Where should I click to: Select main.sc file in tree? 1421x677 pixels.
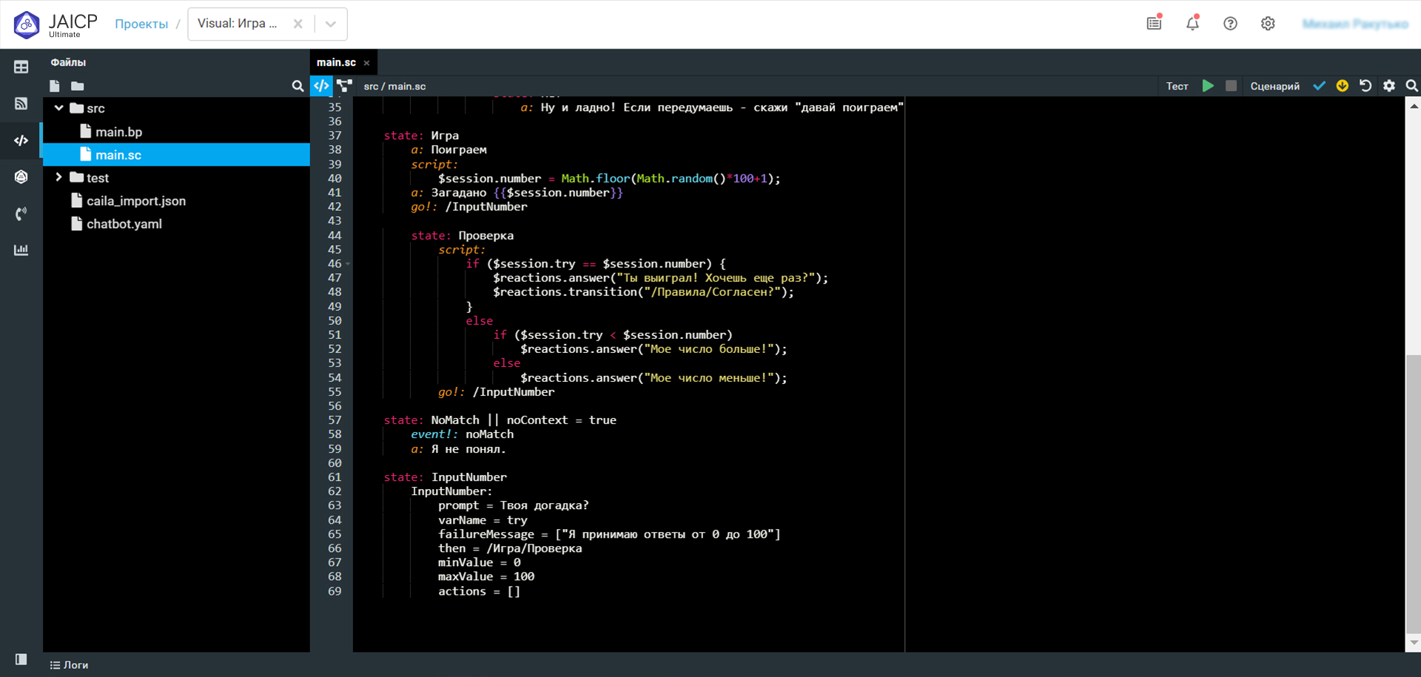click(176, 155)
